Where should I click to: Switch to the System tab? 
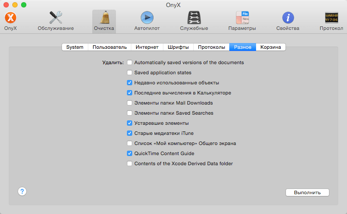click(75, 47)
